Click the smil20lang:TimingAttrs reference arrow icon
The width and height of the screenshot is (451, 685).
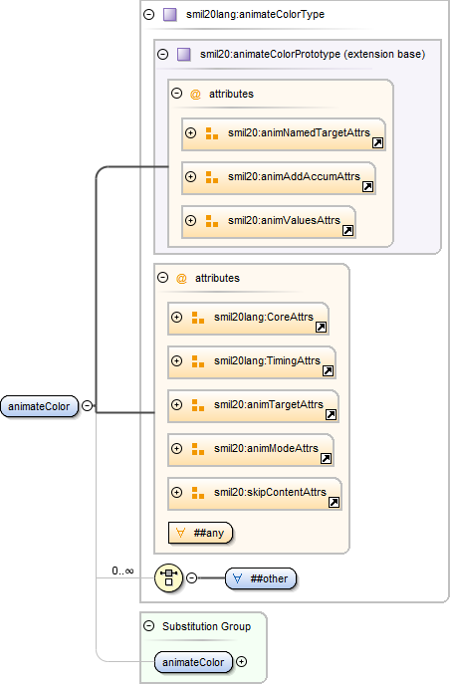(328, 371)
